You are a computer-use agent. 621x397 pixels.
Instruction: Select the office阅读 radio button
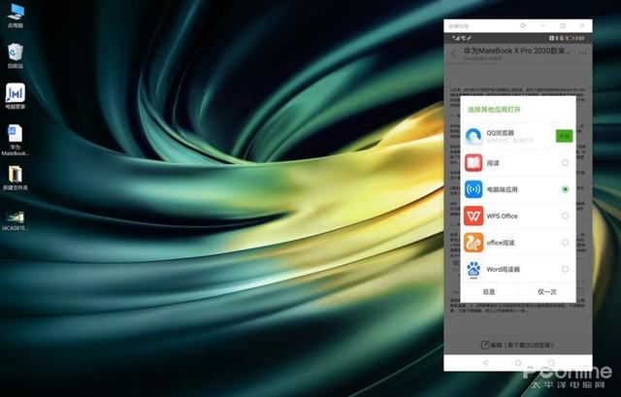[565, 242]
